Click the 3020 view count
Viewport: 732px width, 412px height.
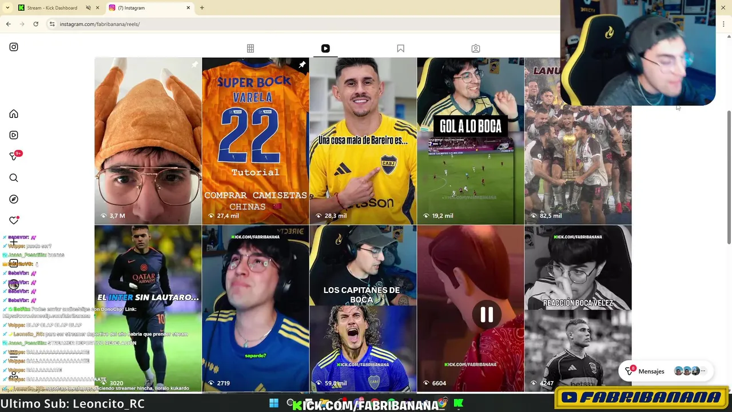112,383
